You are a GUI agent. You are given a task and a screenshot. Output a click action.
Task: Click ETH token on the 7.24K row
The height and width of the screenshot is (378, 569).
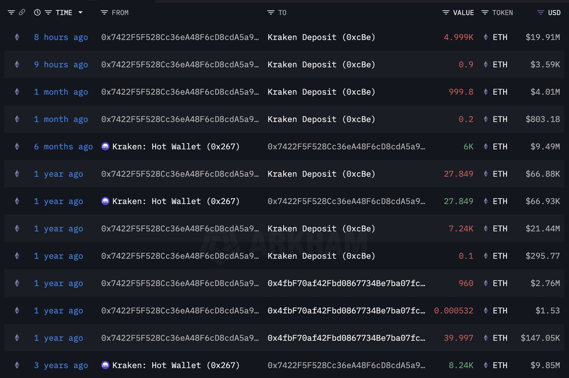click(x=500, y=228)
